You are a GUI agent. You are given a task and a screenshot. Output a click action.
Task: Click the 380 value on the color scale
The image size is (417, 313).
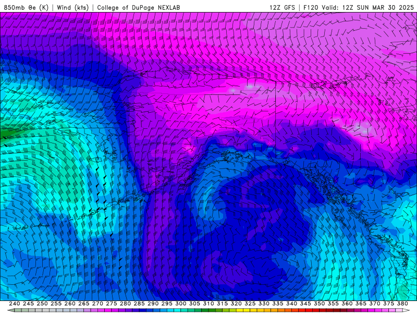pos(402,304)
